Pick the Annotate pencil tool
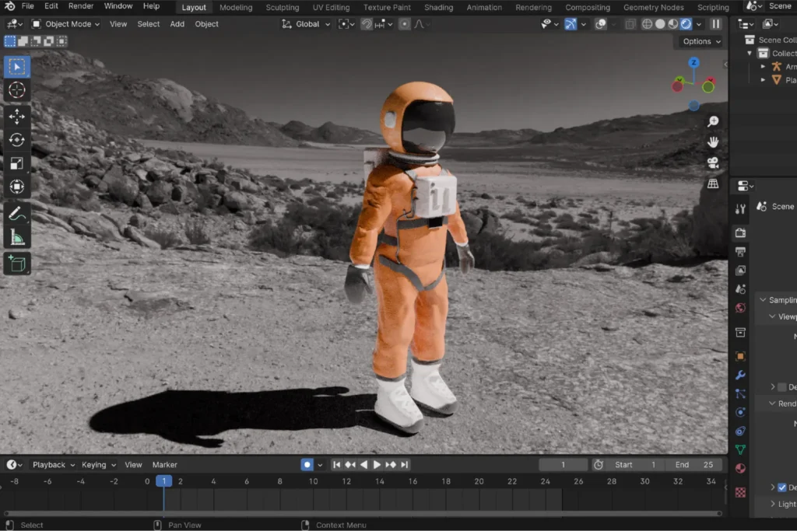797x531 pixels. pos(16,213)
